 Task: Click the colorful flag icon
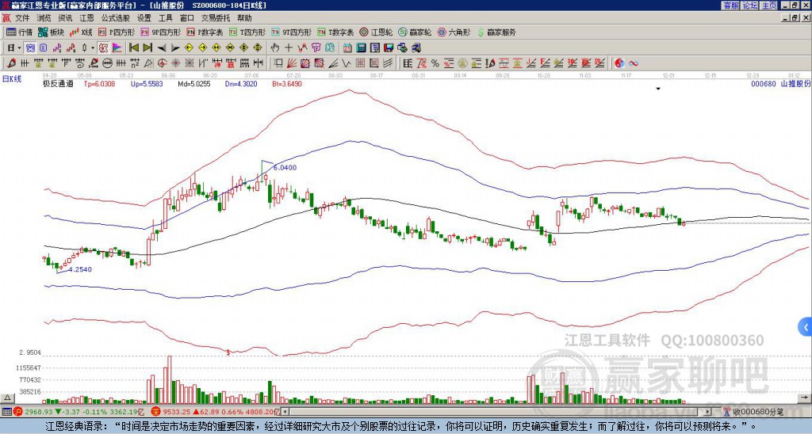click(117, 48)
